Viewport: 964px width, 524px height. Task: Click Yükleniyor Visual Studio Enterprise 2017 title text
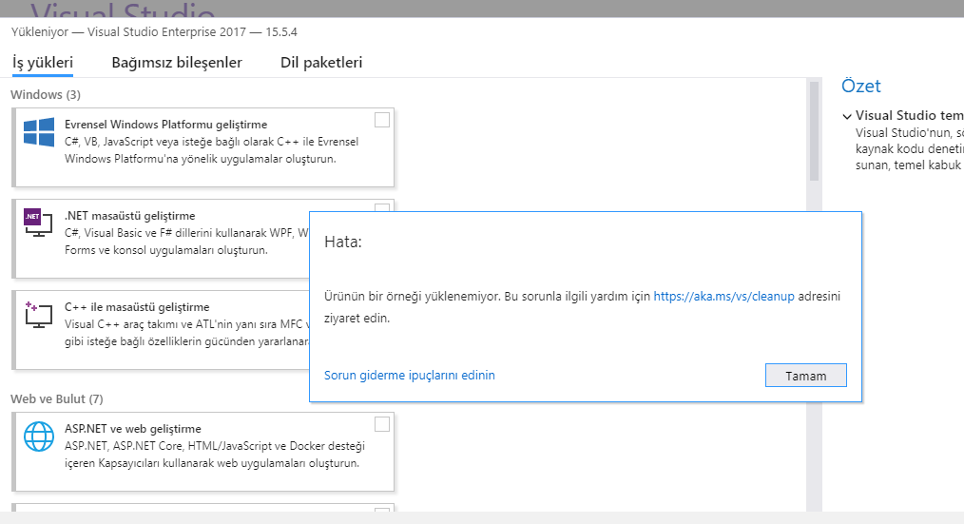click(x=154, y=32)
